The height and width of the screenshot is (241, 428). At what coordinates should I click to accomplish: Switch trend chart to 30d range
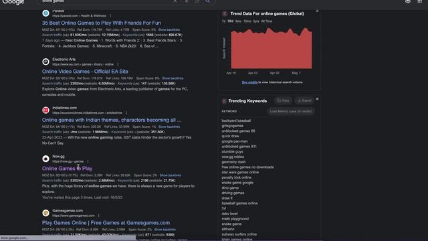point(230,21)
